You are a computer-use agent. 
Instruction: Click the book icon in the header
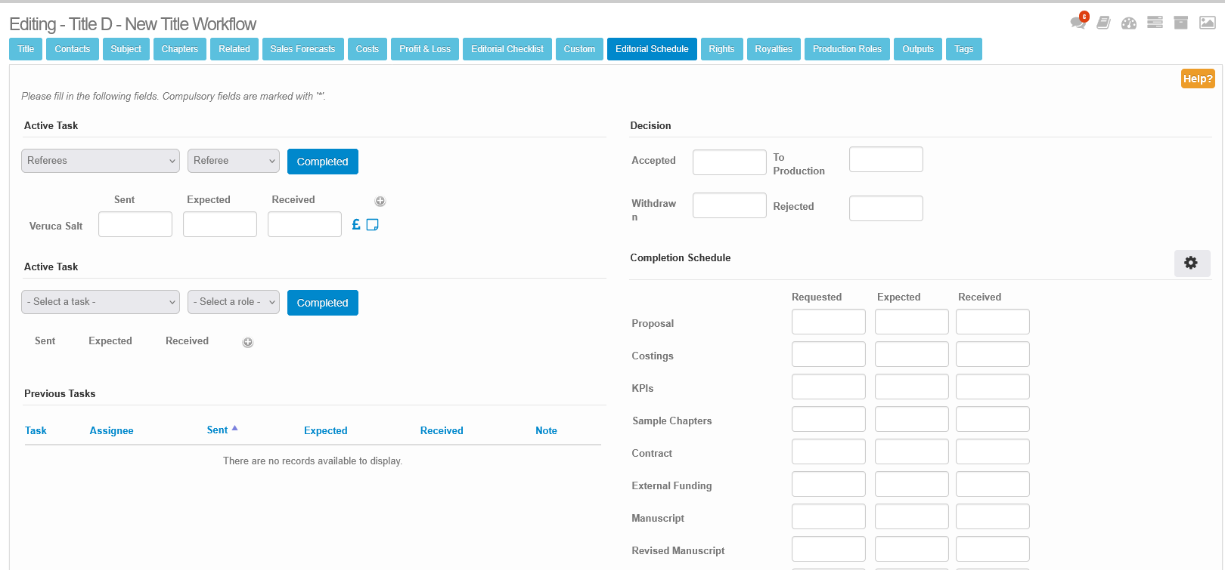[1104, 23]
